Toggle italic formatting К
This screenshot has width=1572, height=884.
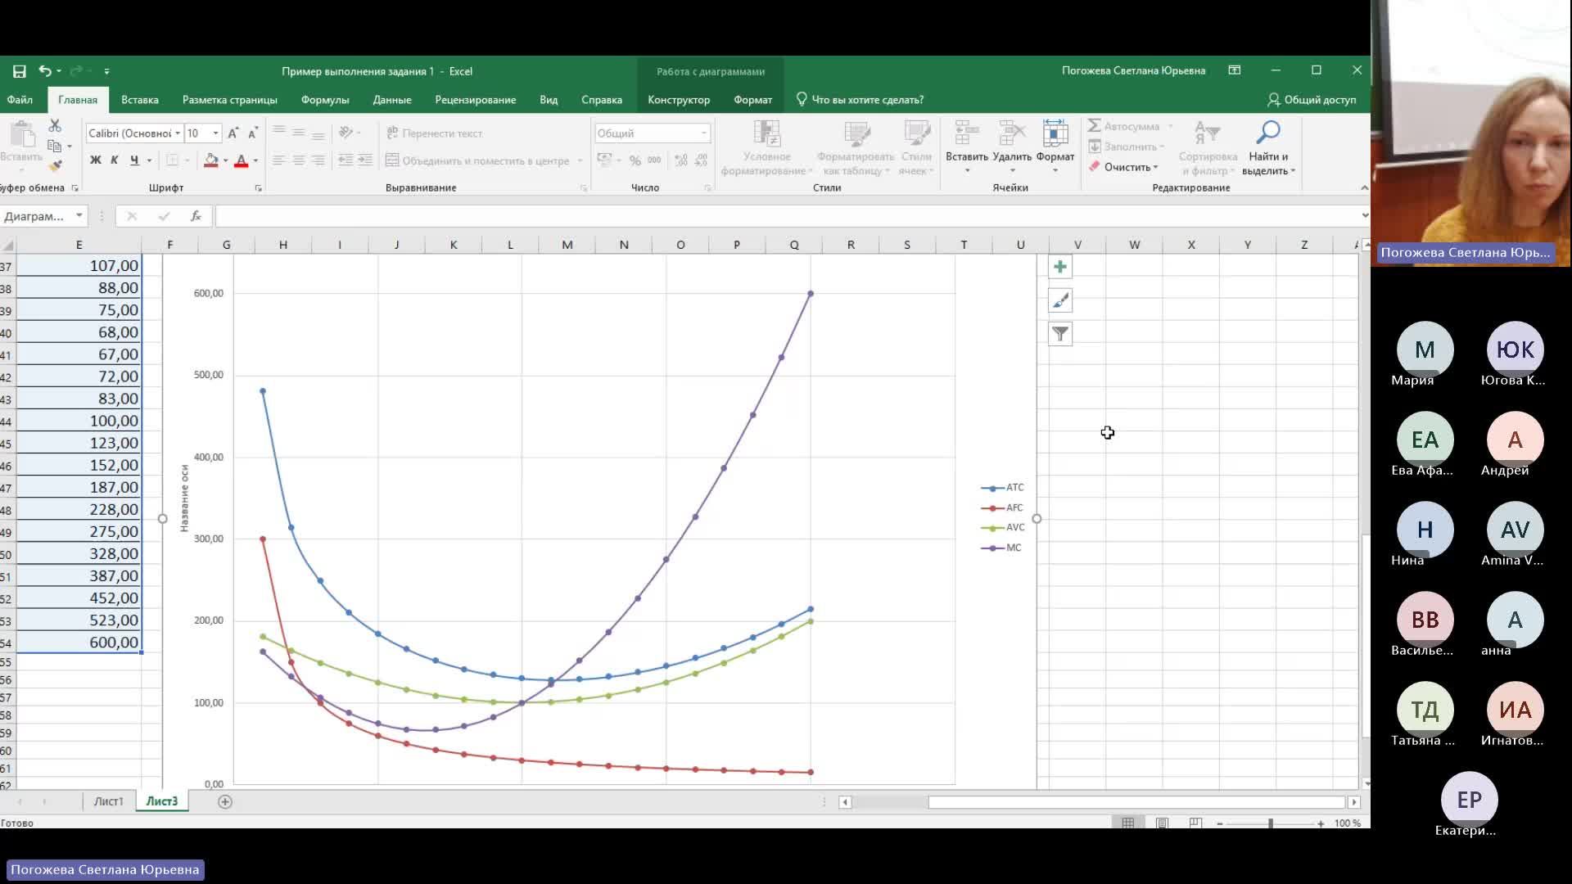click(x=115, y=160)
